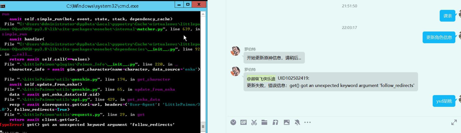The image size is (461, 133).
Task: Open more options ellipsis in chat toolbar
Action: [x=307, y=122]
